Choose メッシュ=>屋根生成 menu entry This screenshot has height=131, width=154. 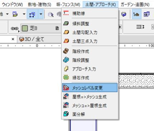point(90,105)
